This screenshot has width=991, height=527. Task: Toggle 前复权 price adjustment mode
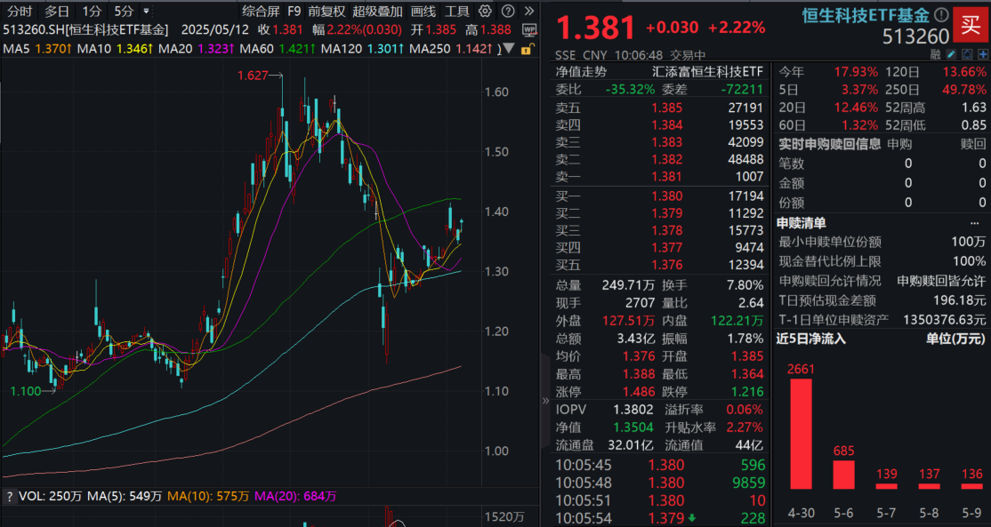(x=327, y=12)
